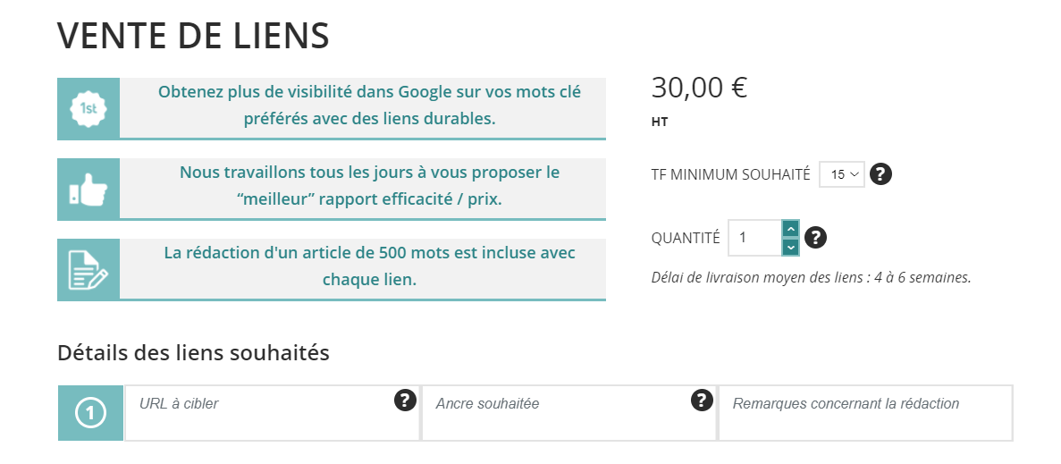Click the Google visibility banner text
The image size is (1061, 464).
[369, 105]
